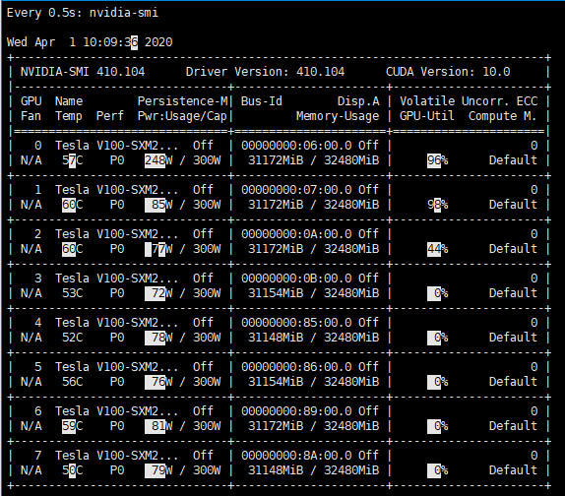Click the 'Every 0.5s: nvidia-smi' header text
Viewport: 565px width, 496px height.
point(82,13)
